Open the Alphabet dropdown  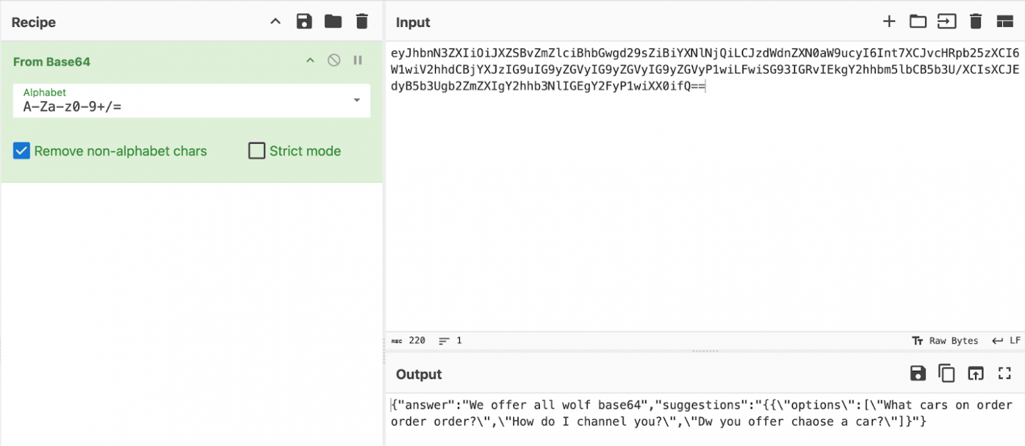click(357, 100)
